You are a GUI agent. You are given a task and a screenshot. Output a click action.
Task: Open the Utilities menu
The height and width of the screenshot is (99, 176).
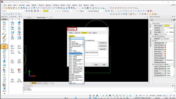[75, 5]
